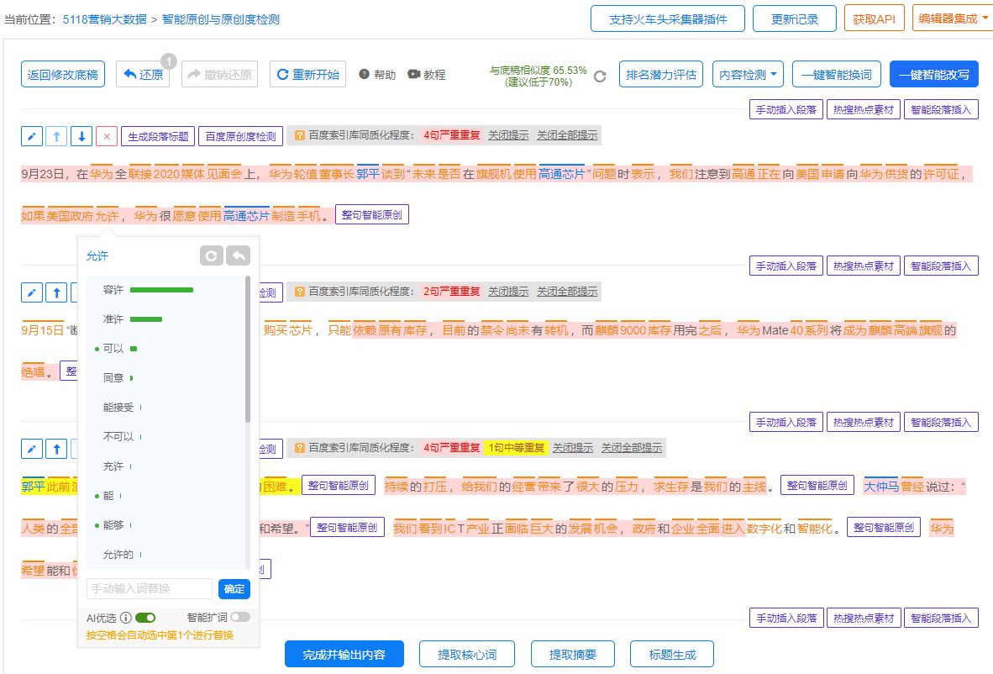Click 关闭全部提示 link in 2句严重重复 bar
993x674 pixels.
pyautogui.click(x=567, y=292)
